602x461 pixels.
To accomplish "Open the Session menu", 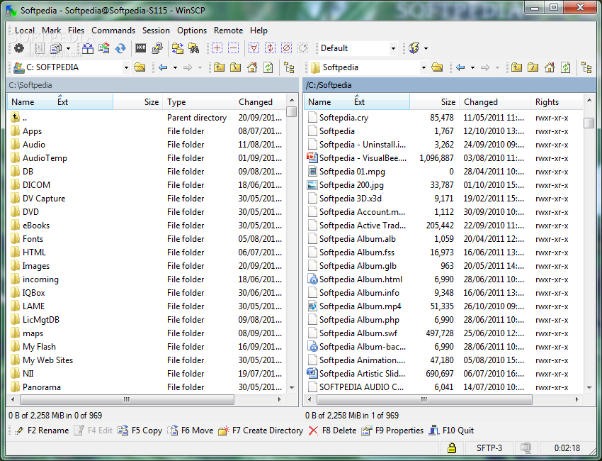I will pos(156,30).
